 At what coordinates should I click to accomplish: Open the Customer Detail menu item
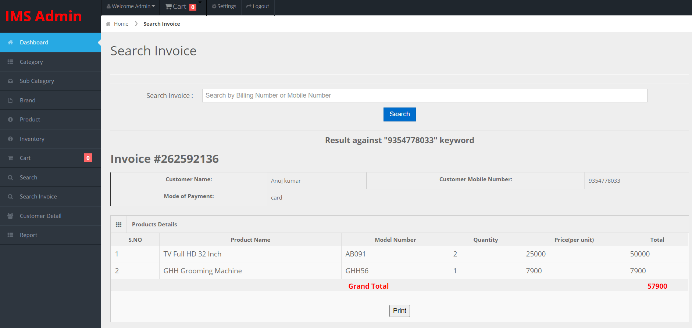tap(50, 216)
